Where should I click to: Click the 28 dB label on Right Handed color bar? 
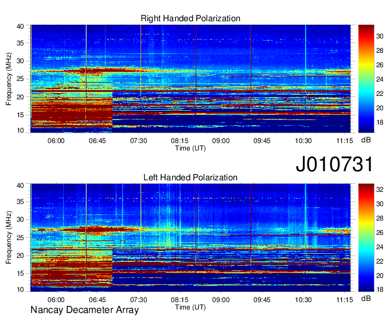tap(380, 51)
